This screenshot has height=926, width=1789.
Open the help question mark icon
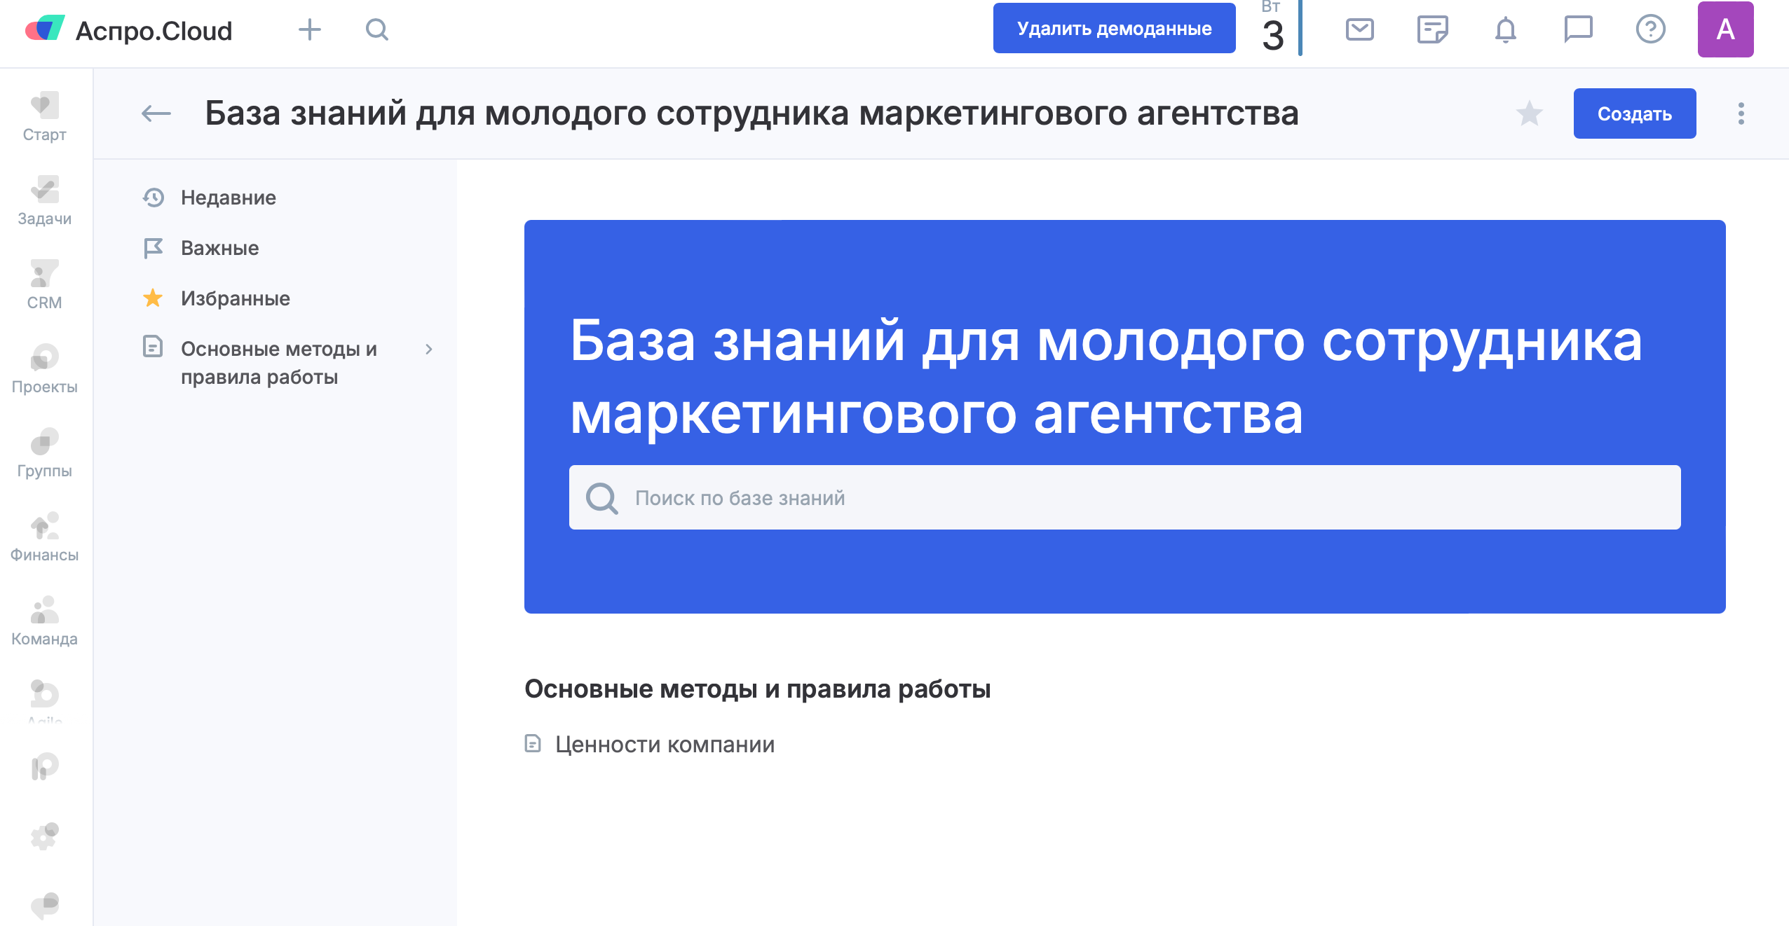(1651, 29)
